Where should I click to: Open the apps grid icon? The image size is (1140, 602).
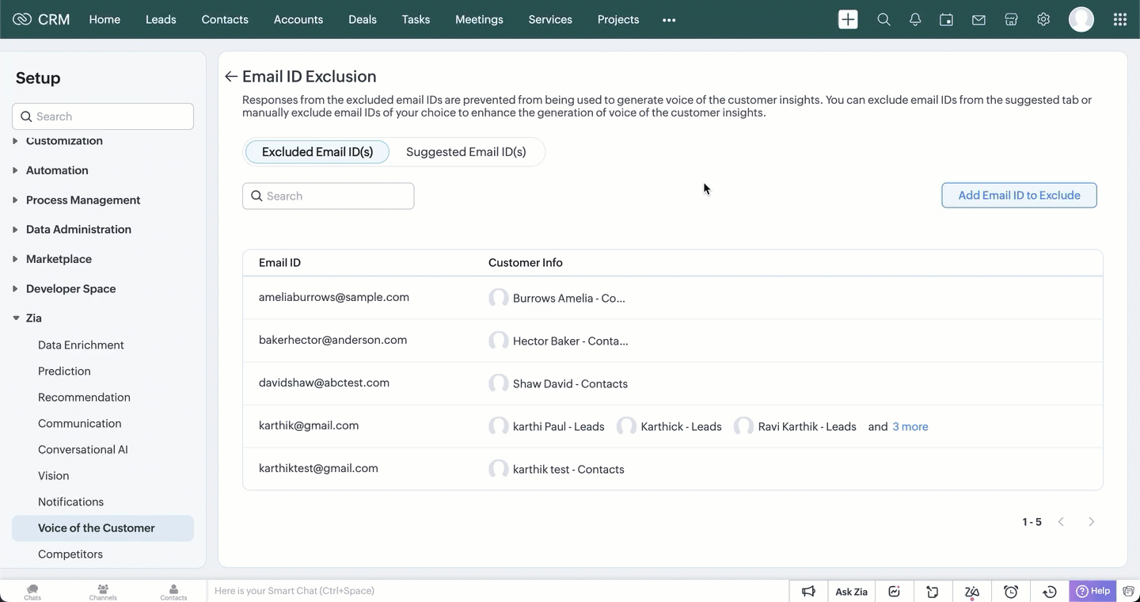click(x=1119, y=20)
